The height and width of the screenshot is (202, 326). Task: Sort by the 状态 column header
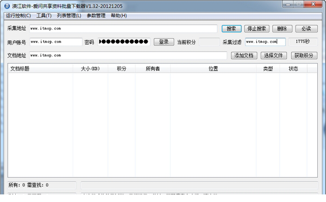pyautogui.click(x=293, y=69)
